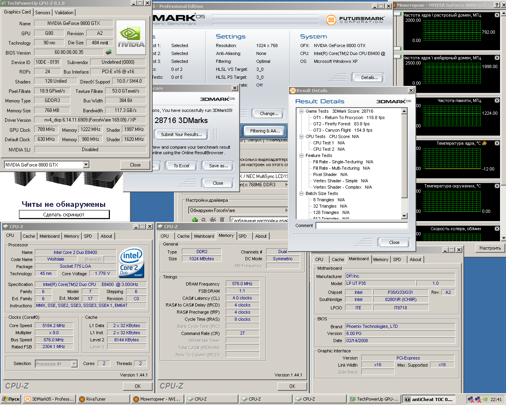The height and width of the screenshot is (405, 506).
Task: Open Memory tab in right CPU-Z window
Action: pyautogui.click(x=381, y=259)
